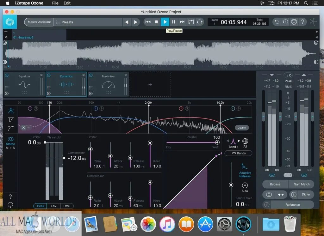Jump to track start with rewind button
The image size is (324, 236).
pos(148,22)
